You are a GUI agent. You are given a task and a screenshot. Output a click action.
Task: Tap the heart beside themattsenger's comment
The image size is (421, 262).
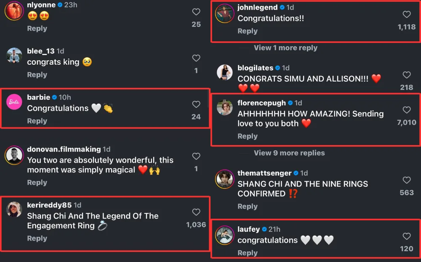tap(407, 180)
